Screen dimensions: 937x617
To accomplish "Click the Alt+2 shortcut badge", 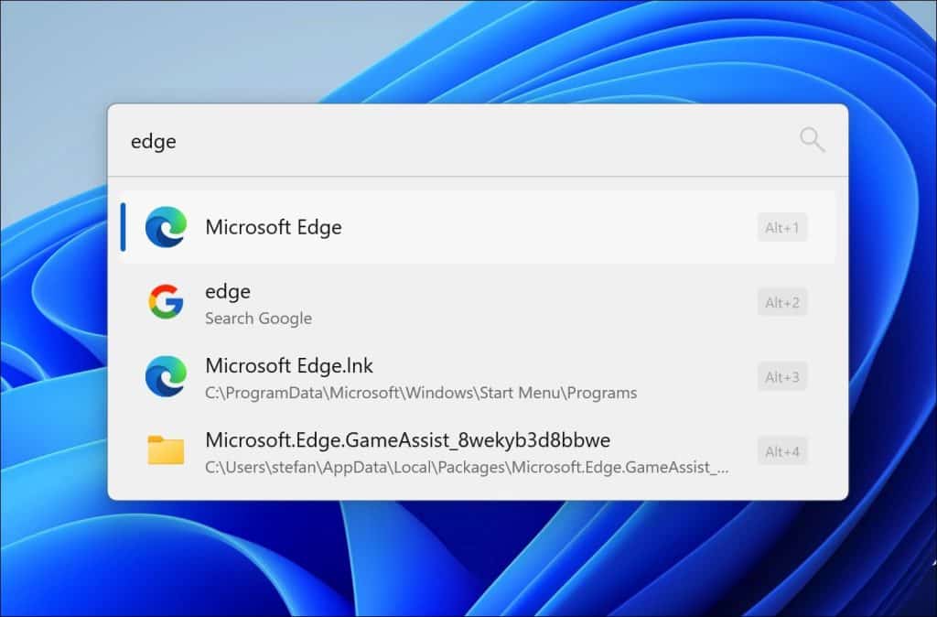I will (x=782, y=302).
